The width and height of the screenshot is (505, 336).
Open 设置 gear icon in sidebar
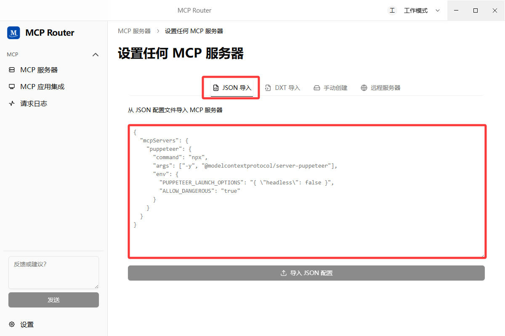(x=12, y=324)
